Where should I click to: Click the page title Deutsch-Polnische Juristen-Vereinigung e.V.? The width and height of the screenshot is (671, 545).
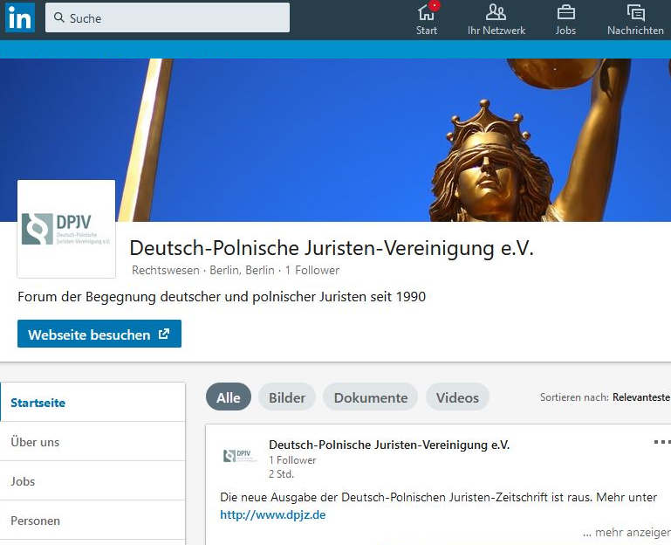pyautogui.click(x=332, y=248)
